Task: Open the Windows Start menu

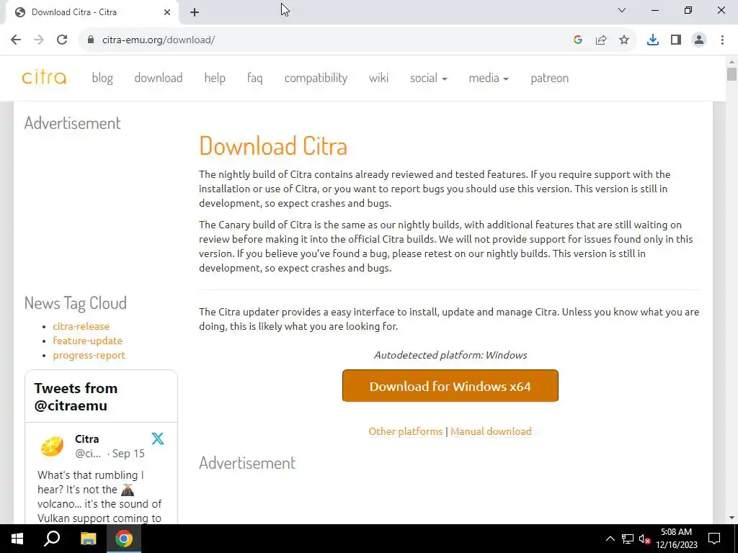Action: [17, 539]
